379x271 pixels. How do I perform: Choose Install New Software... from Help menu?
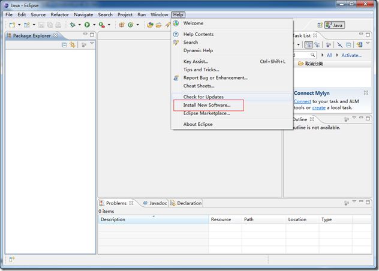[x=232, y=105]
